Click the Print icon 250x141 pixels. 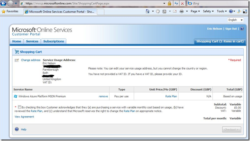tap(182, 11)
